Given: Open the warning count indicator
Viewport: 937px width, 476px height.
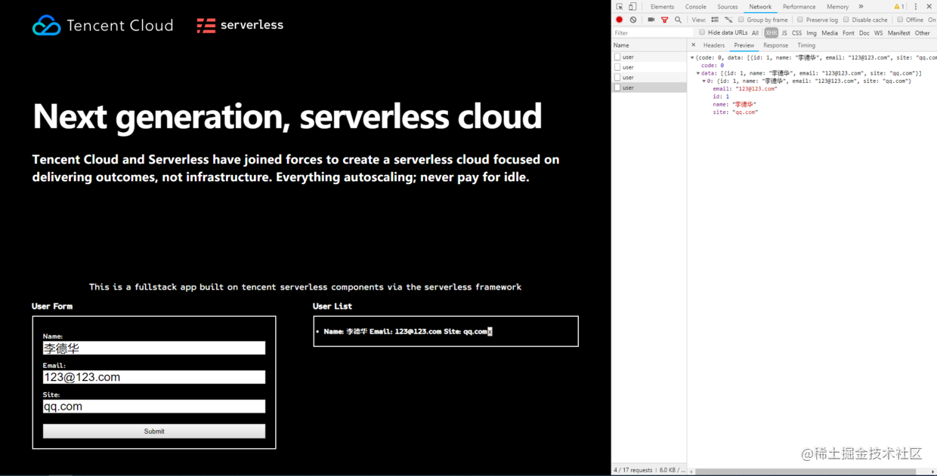Looking at the screenshot, I should point(898,7).
